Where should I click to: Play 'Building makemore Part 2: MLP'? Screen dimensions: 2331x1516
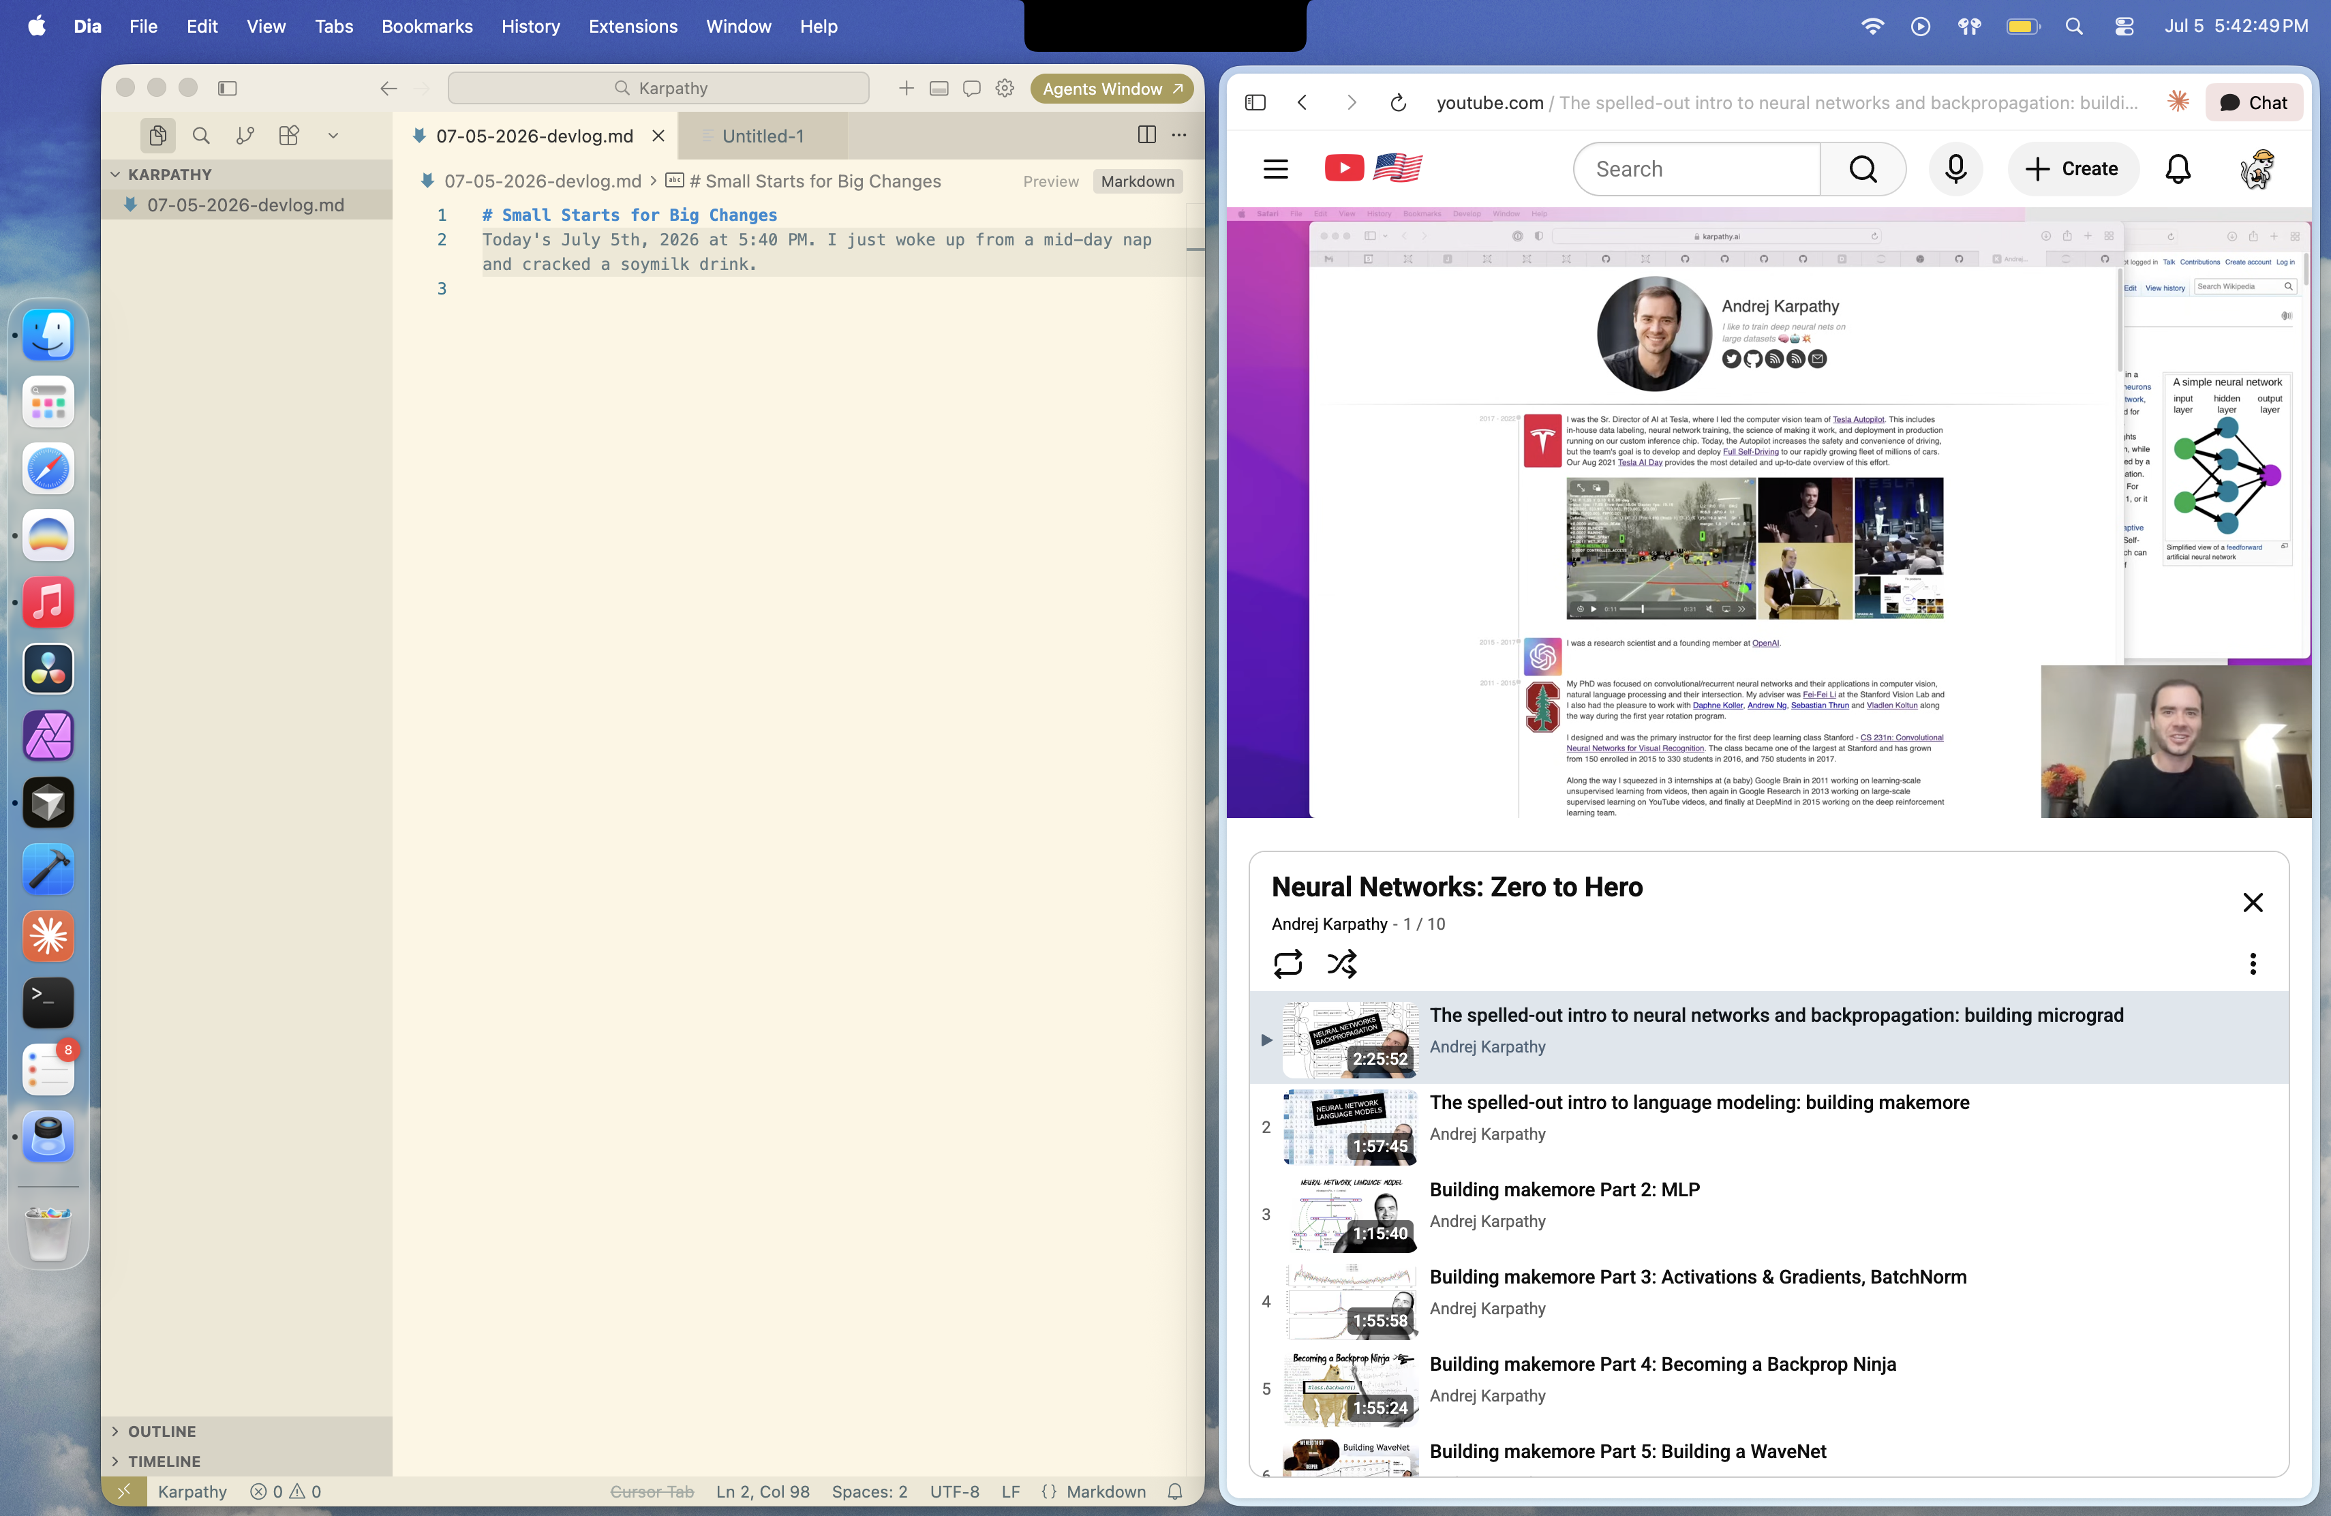tap(1564, 1189)
